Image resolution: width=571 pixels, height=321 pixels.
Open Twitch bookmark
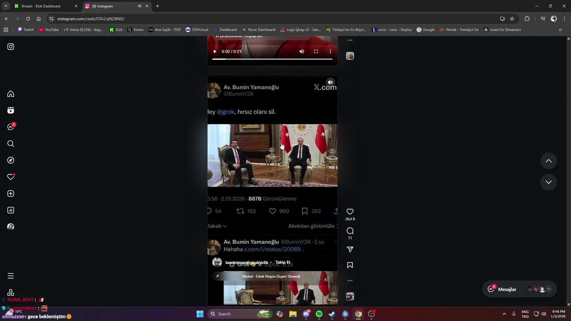click(26, 30)
